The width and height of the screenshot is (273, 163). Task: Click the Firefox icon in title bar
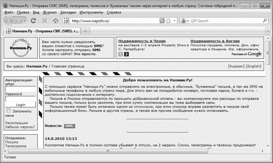(5, 5)
